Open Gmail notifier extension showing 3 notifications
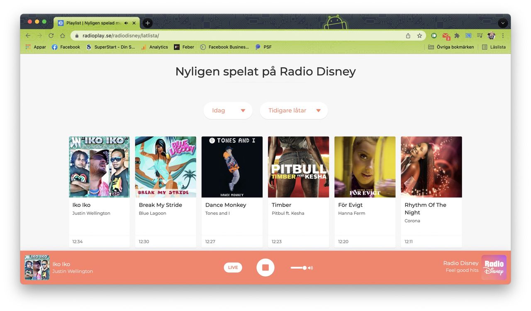This screenshot has width=531, height=311. 445,36
